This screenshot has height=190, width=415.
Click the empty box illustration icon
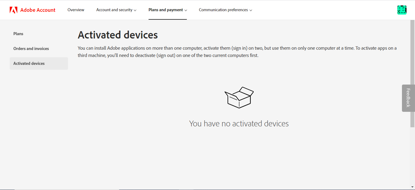point(239,97)
